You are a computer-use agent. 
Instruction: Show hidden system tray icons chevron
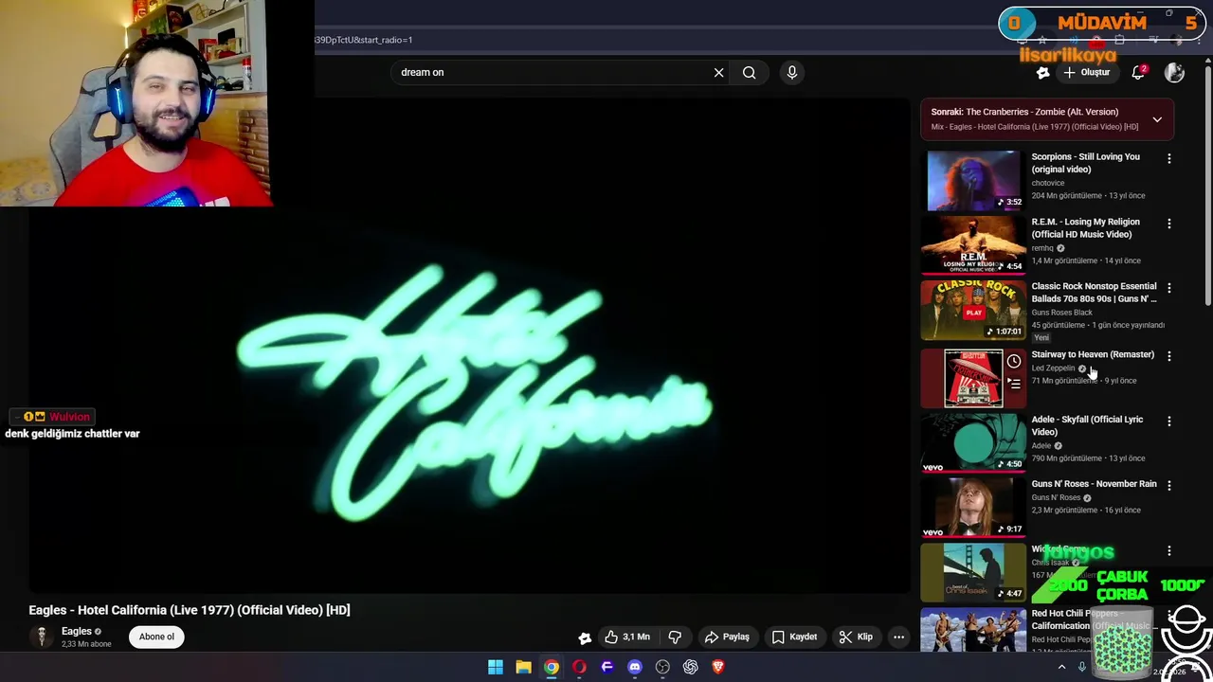1061,667
